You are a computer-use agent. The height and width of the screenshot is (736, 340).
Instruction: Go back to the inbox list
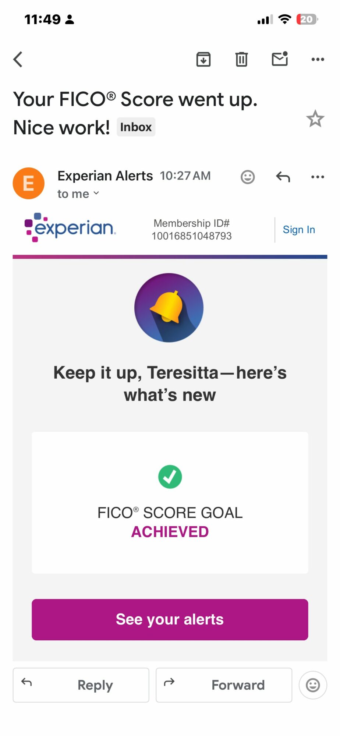18,59
